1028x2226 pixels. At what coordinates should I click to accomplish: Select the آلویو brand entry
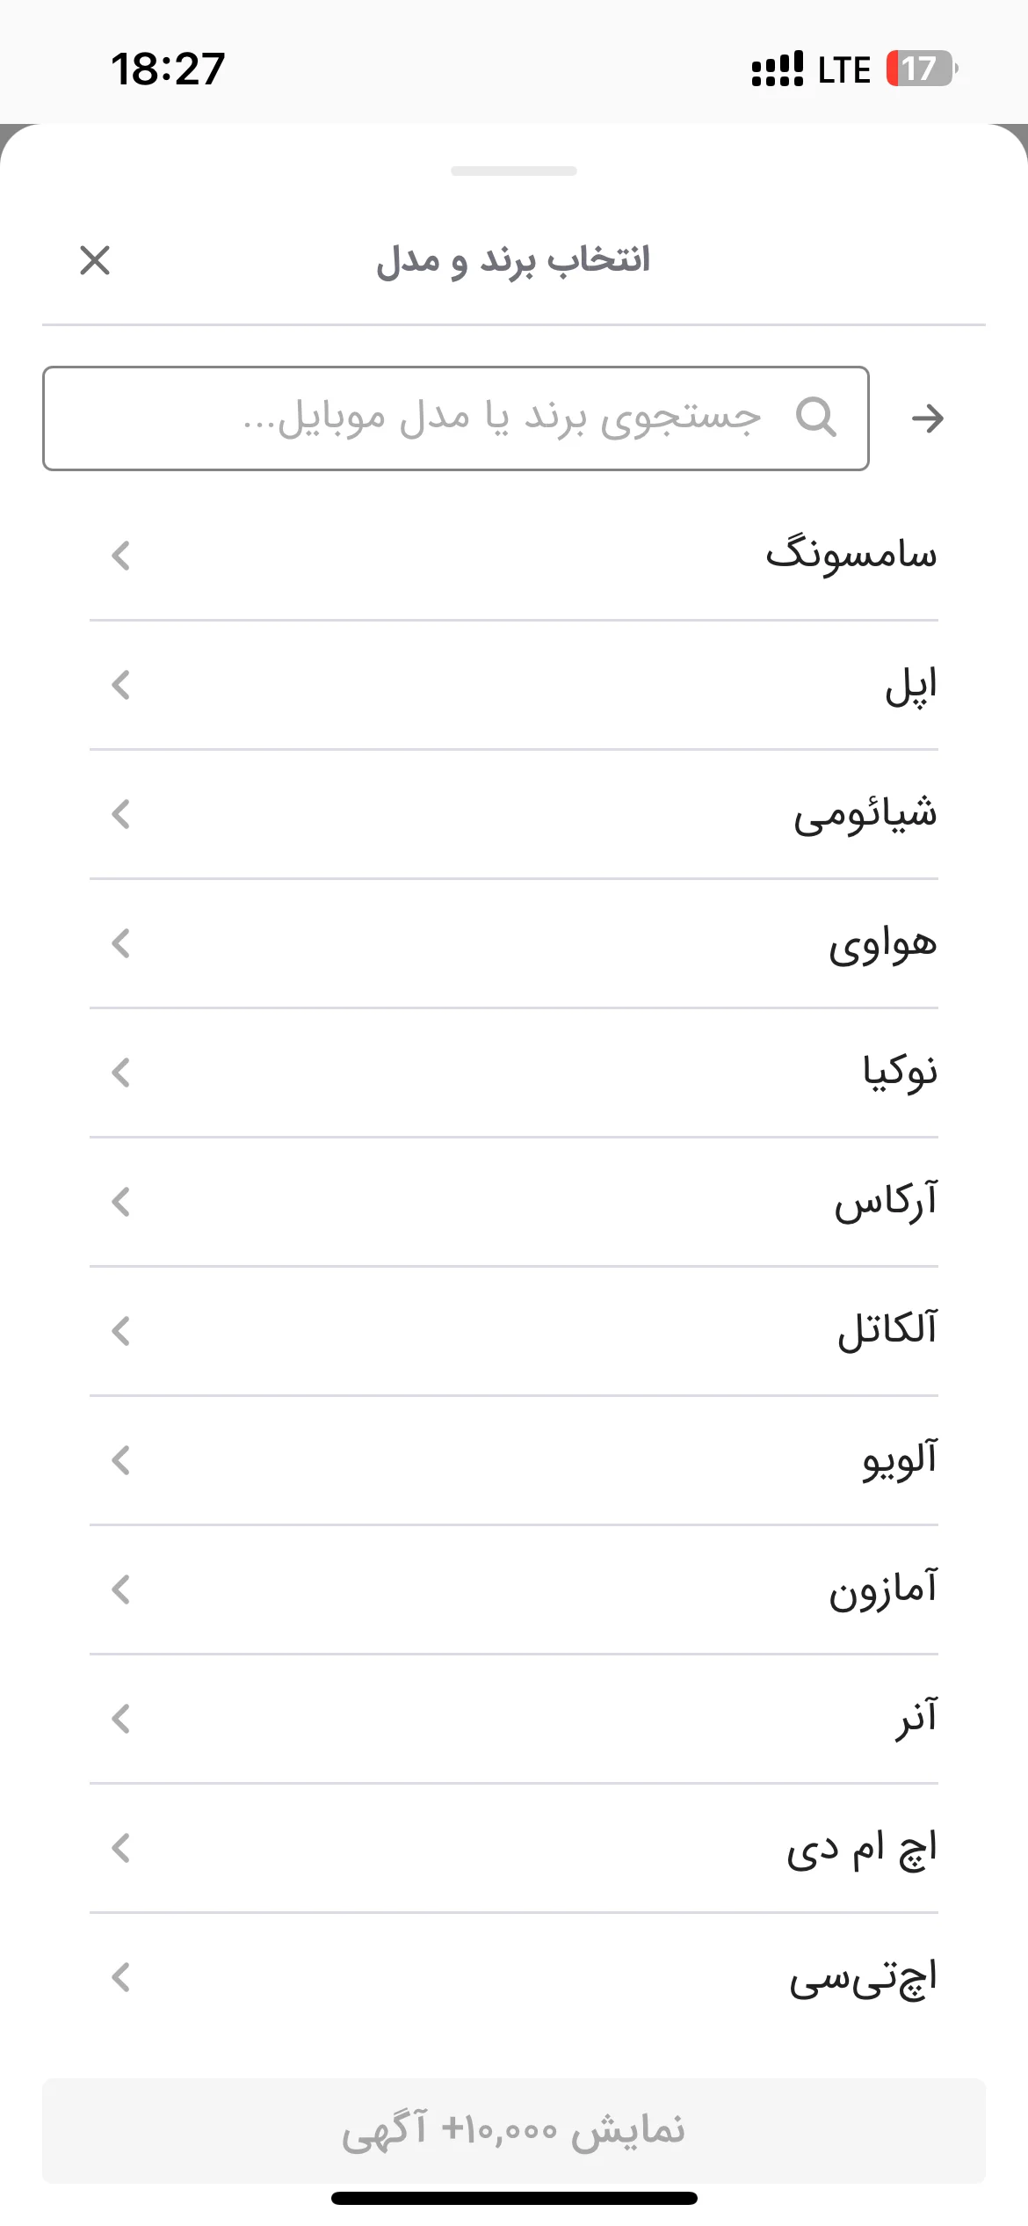514,1460
